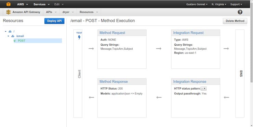Open the N. Virginia region dropdown
Screen dimensions: 253x127
pos(219,4)
